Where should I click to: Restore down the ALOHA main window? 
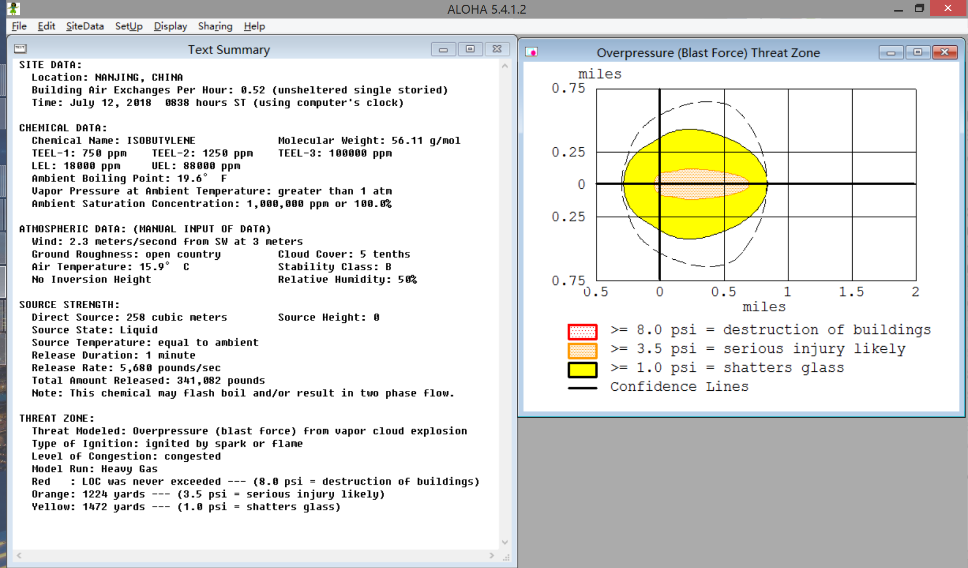(x=920, y=8)
